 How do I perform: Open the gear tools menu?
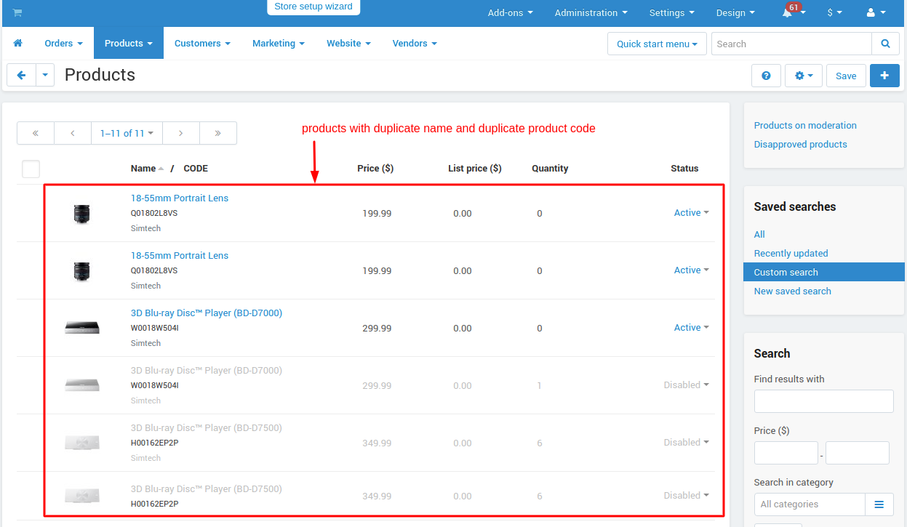(x=804, y=76)
